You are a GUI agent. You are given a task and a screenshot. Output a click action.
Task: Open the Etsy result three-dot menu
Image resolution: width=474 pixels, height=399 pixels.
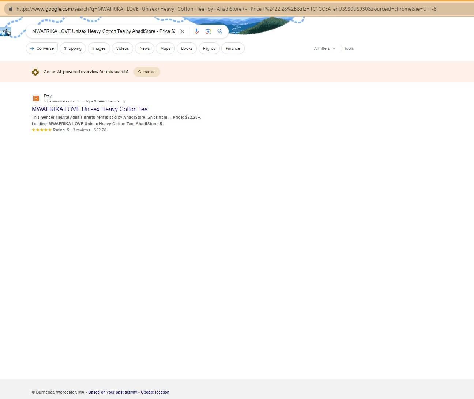124,101
